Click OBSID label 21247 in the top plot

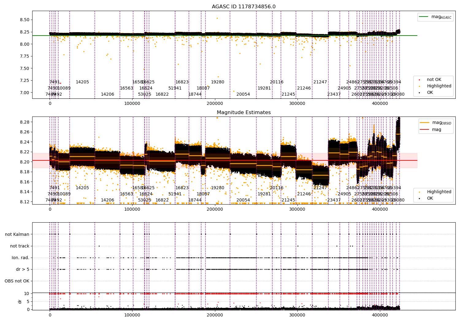point(320,82)
